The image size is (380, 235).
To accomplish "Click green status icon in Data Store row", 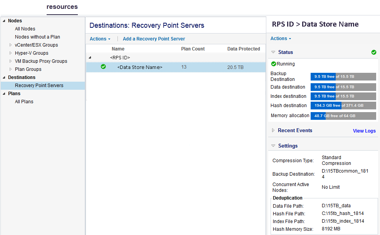I will tap(103, 67).
